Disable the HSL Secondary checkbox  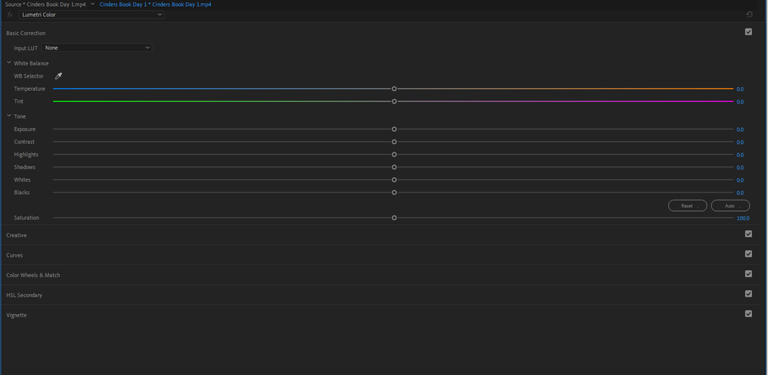[x=748, y=294]
